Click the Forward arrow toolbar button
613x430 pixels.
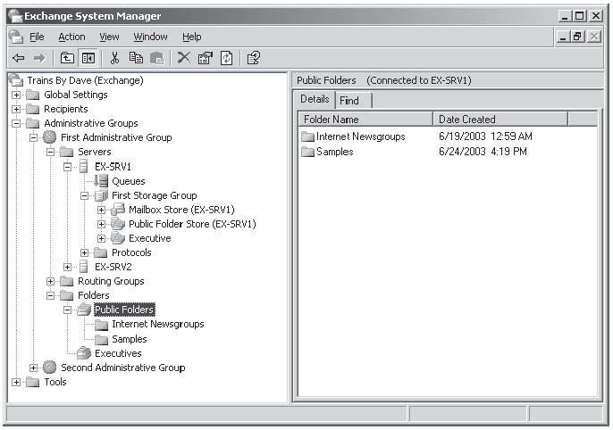point(39,59)
